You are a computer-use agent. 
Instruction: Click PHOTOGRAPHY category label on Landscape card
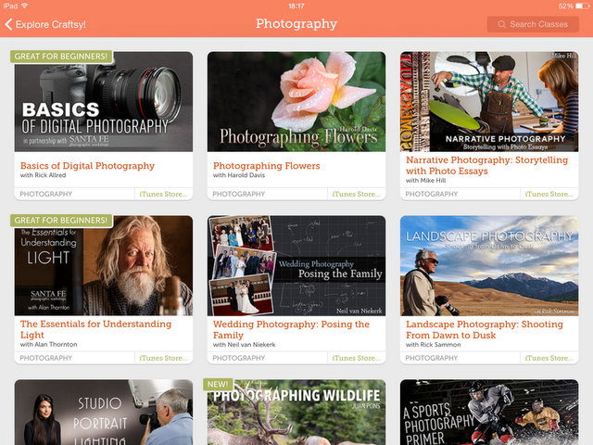point(432,358)
